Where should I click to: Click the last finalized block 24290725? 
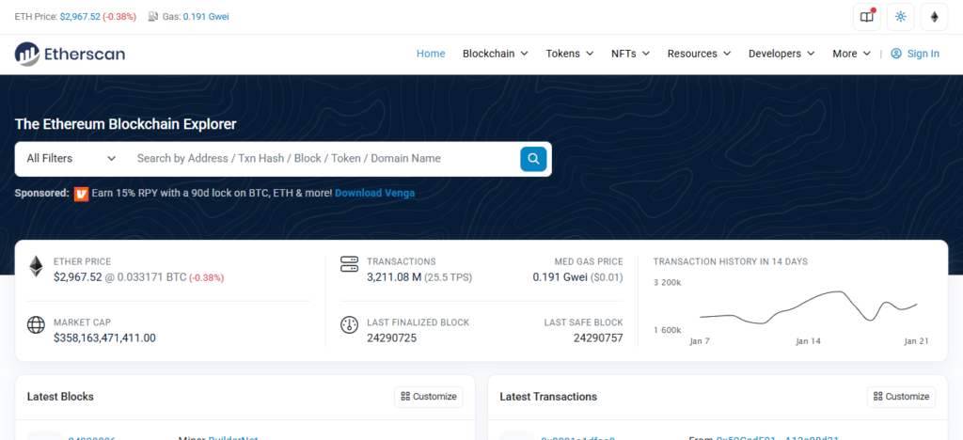(392, 338)
